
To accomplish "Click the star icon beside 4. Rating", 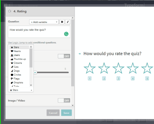I will tap(10, 11).
